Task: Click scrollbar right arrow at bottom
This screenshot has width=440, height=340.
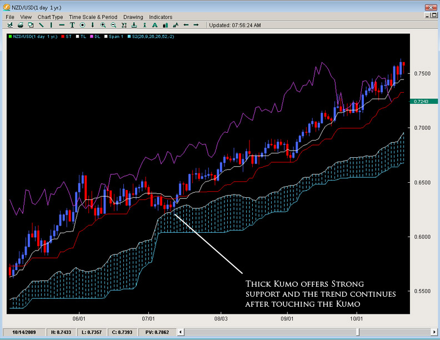Action: pos(434,332)
